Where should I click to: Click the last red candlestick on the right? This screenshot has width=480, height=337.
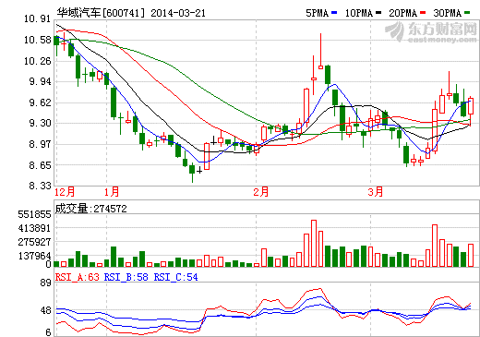(471, 110)
